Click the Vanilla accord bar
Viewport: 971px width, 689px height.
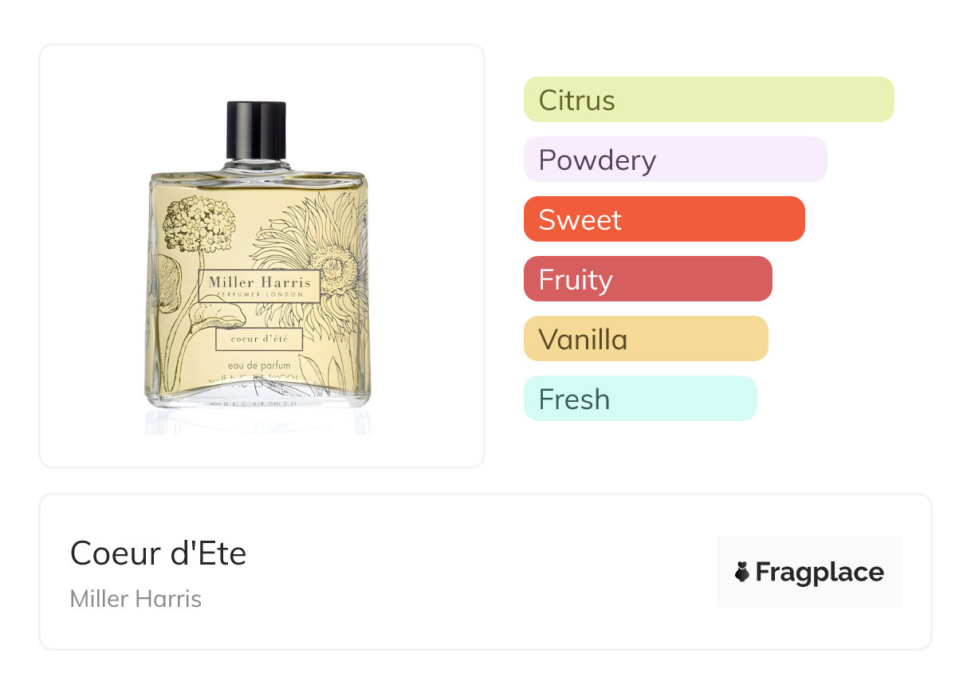pyautogui.click(x=645, y=339)
